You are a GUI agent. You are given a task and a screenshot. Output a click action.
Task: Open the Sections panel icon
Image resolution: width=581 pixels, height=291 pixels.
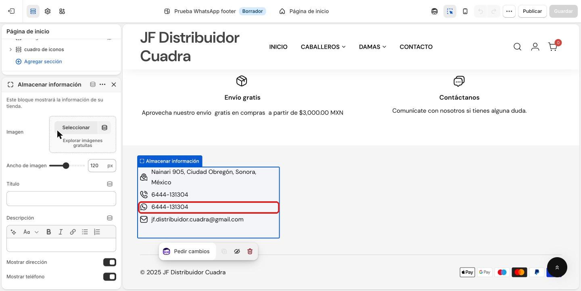(x=33, y=11)
